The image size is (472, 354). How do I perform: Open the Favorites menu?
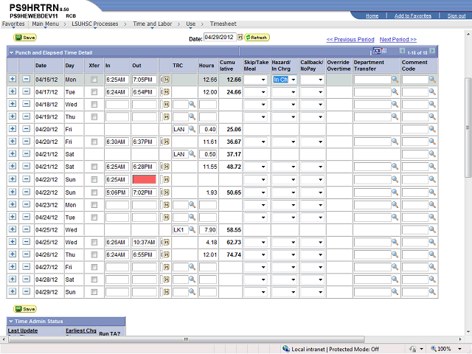tap(13, 24)
